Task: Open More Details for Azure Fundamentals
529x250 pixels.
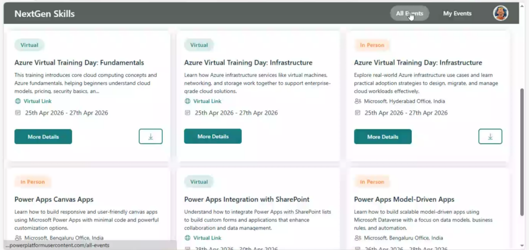Action: click(43, 137)
